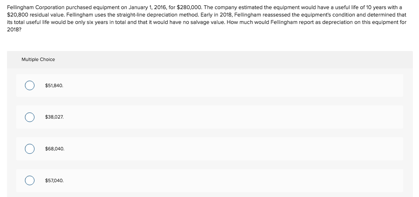Click the $38,027 answer label text
Image resolution: width=419 pixels, height=197 pixels.
click(x=55, y=117)
